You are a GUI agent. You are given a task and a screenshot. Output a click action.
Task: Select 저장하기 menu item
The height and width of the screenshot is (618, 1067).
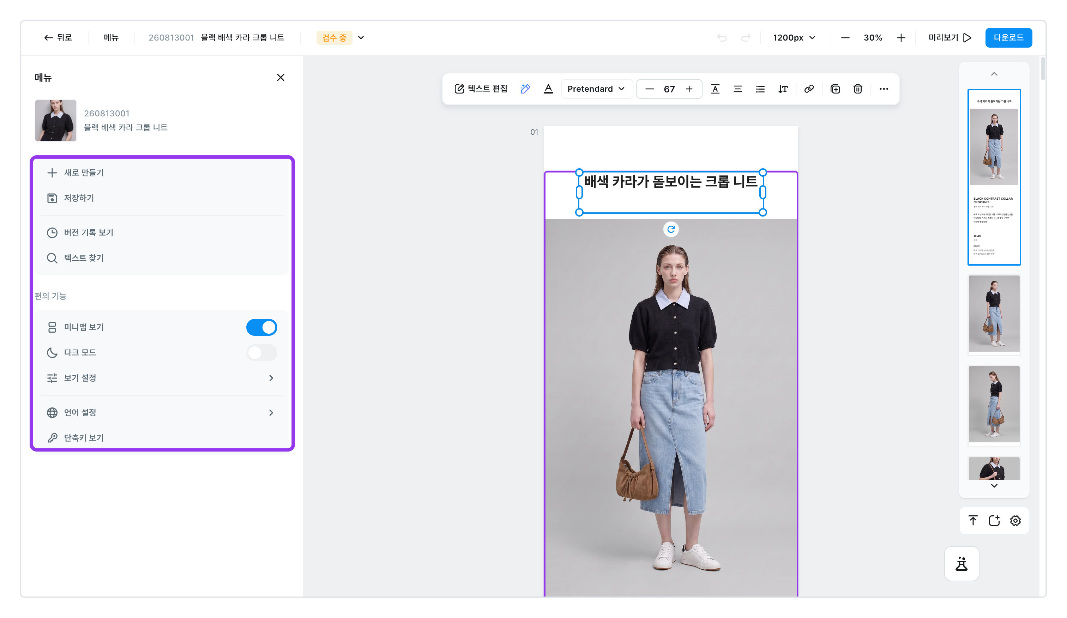pos(162,198)
